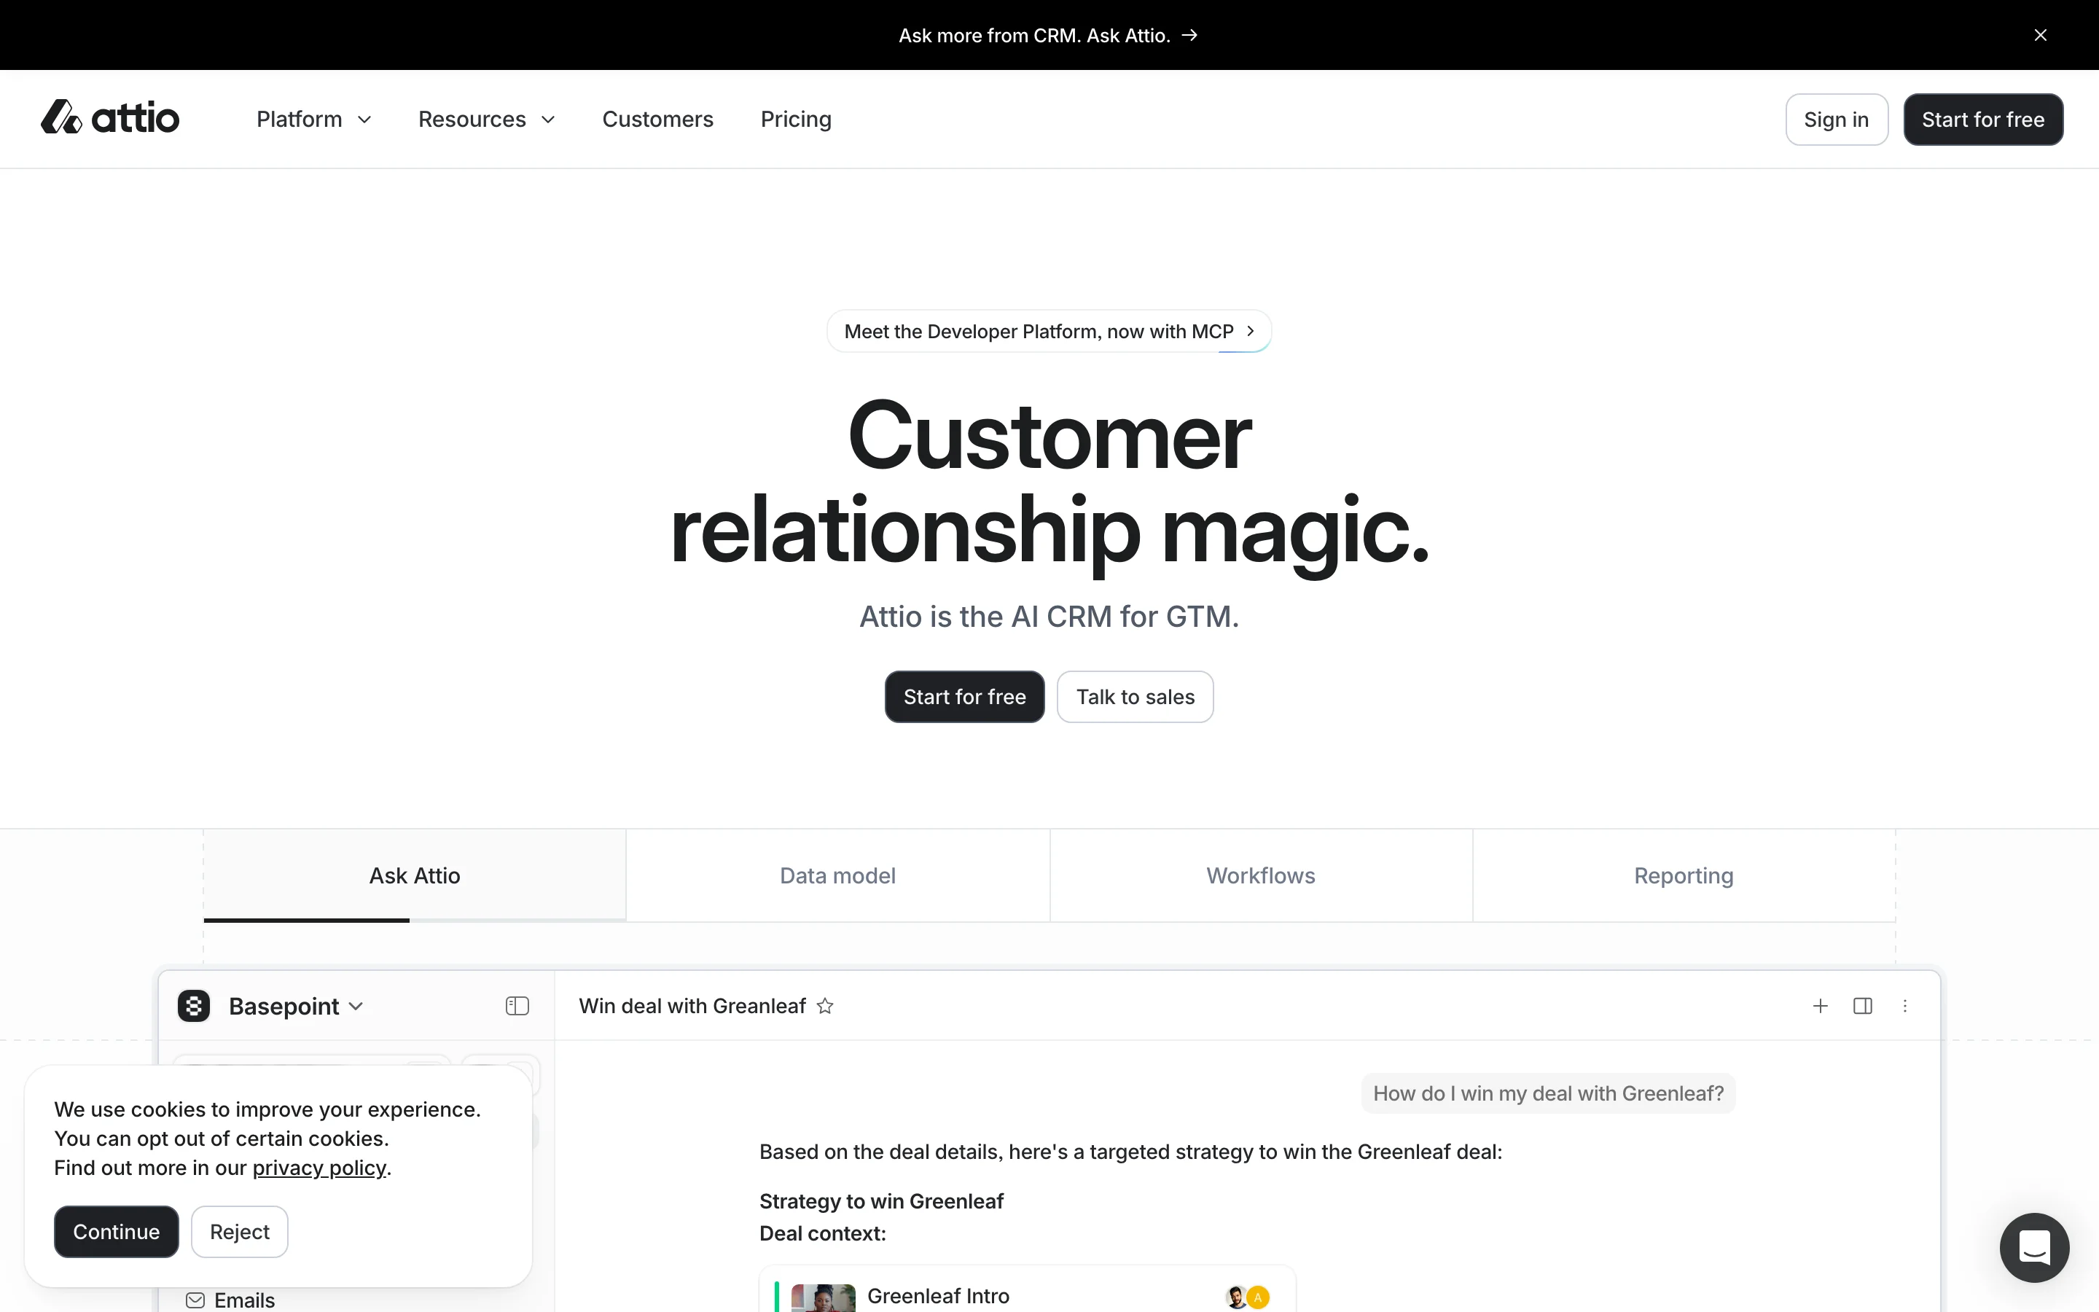Click the plus icon in app header
Screen dimensions: 2099x1312
(1820, 1006)
